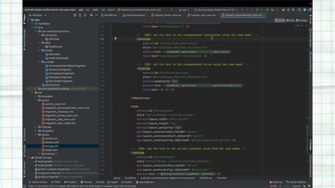Click the ScrollView breadcrumb at editor bottom
This screenshot has width=335, height=188.
[130, 178]
